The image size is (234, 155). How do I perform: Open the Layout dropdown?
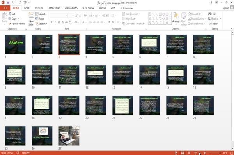tap(41, 14)
